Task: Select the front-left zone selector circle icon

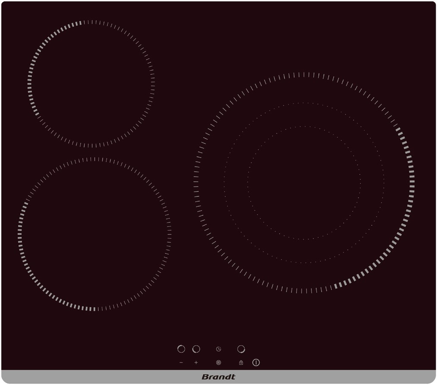Action: point(196,349)
